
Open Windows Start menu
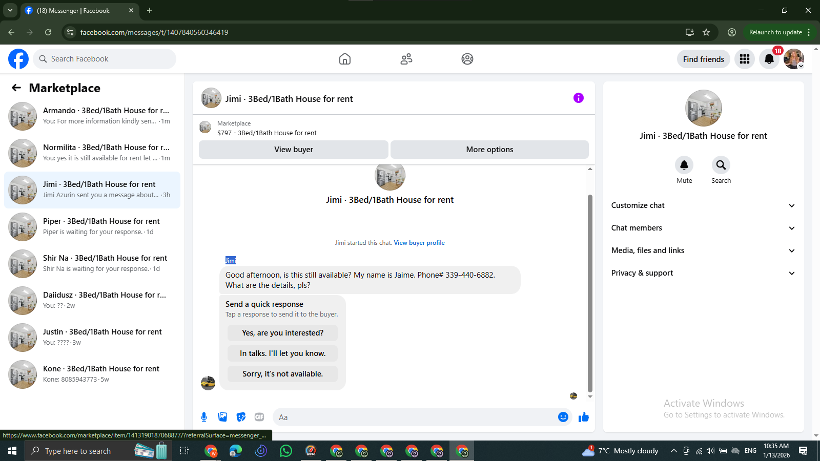point(12,451)
